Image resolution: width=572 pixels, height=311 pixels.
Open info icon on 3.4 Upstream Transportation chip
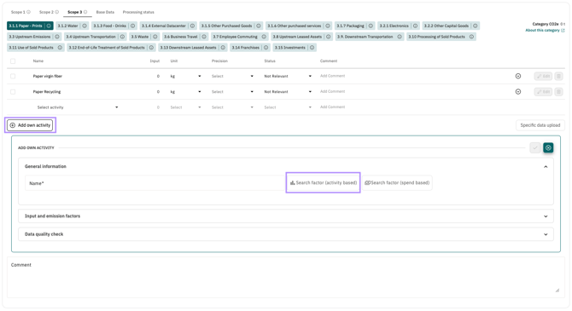122,37
